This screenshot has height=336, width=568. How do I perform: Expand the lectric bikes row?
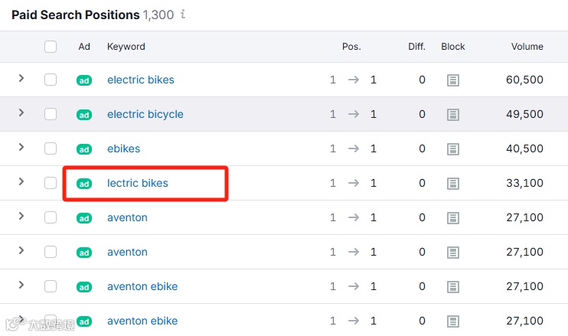(x=21, y=182)
